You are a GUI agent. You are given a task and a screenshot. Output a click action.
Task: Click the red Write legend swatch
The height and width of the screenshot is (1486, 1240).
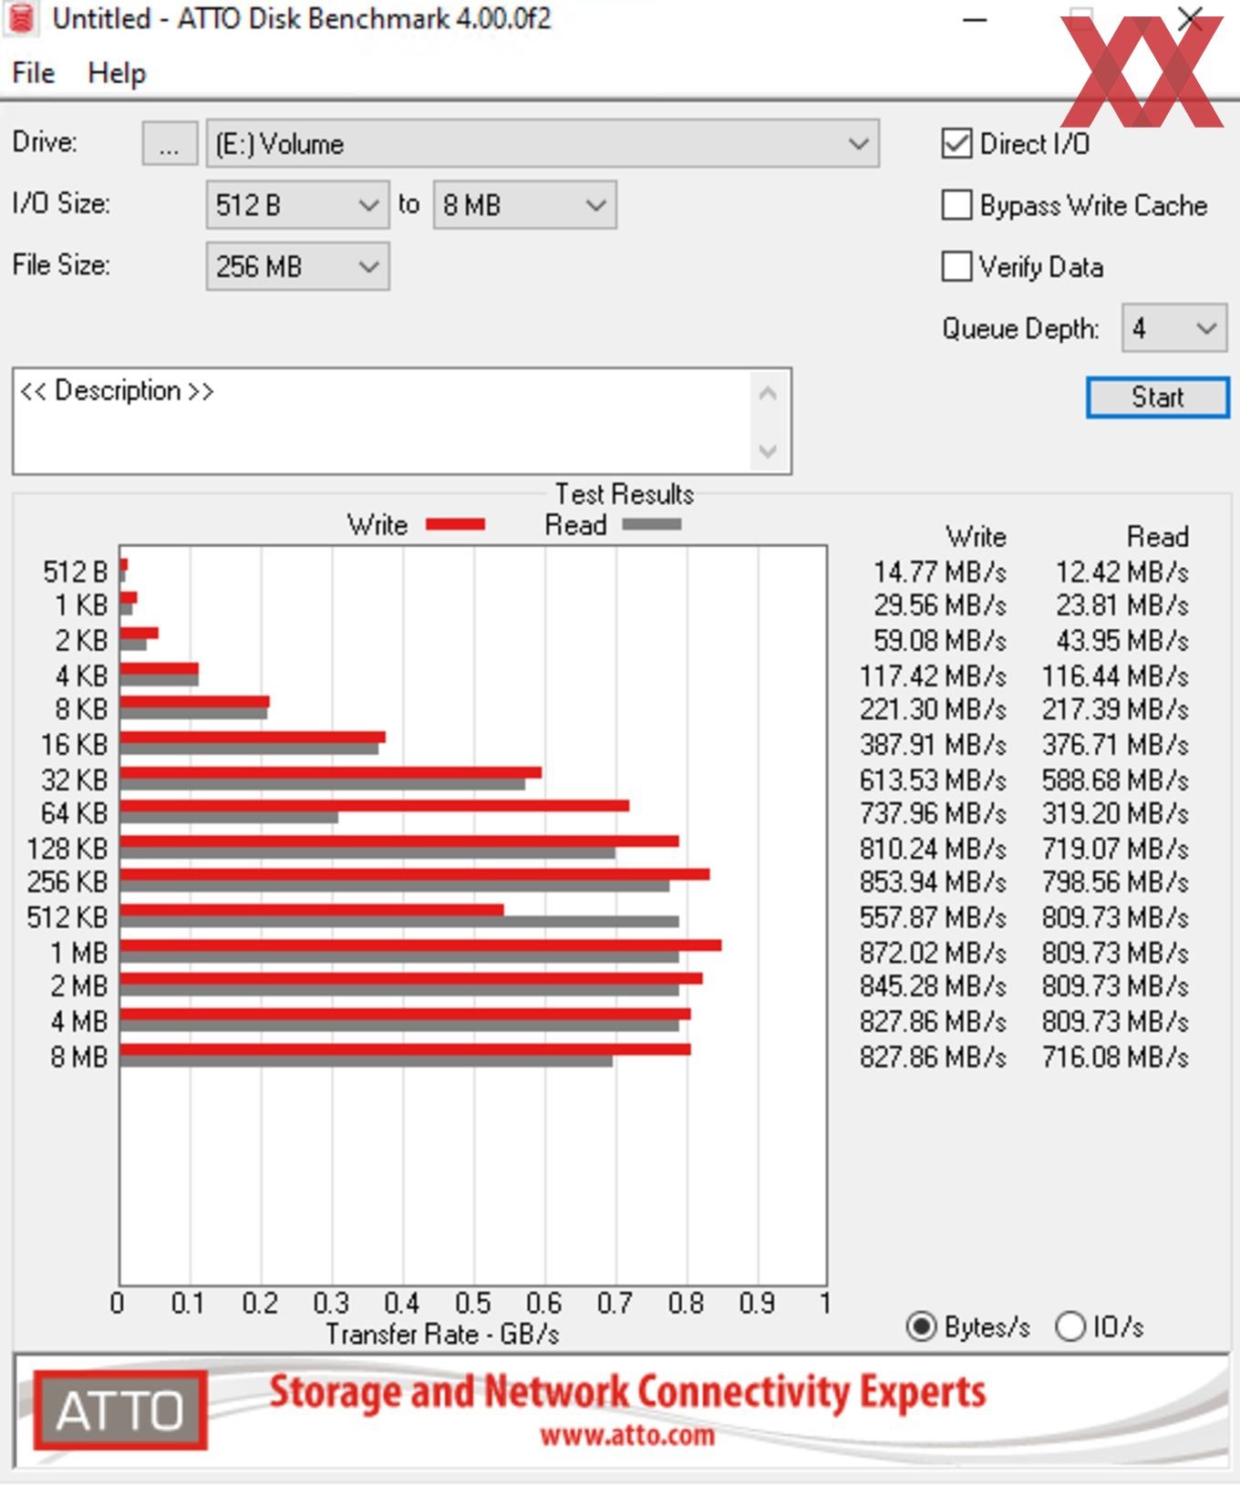(x=456, y=524)
